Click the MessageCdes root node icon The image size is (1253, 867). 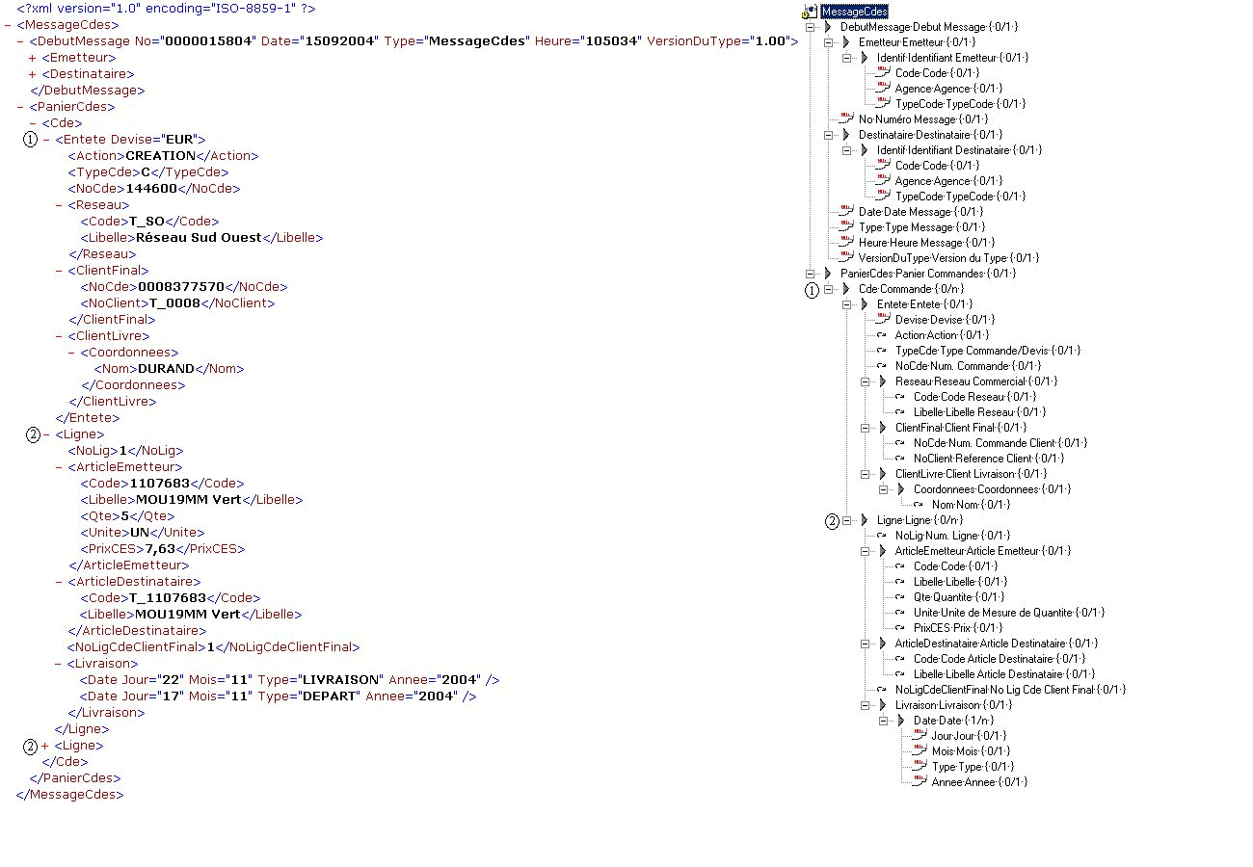(x=810, y=12)
